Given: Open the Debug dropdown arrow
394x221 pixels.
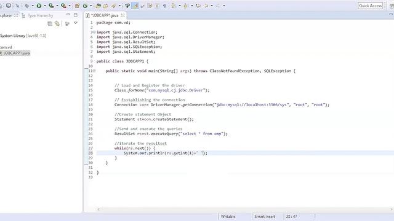Looking at the screenshot, I should pos(33,6).
